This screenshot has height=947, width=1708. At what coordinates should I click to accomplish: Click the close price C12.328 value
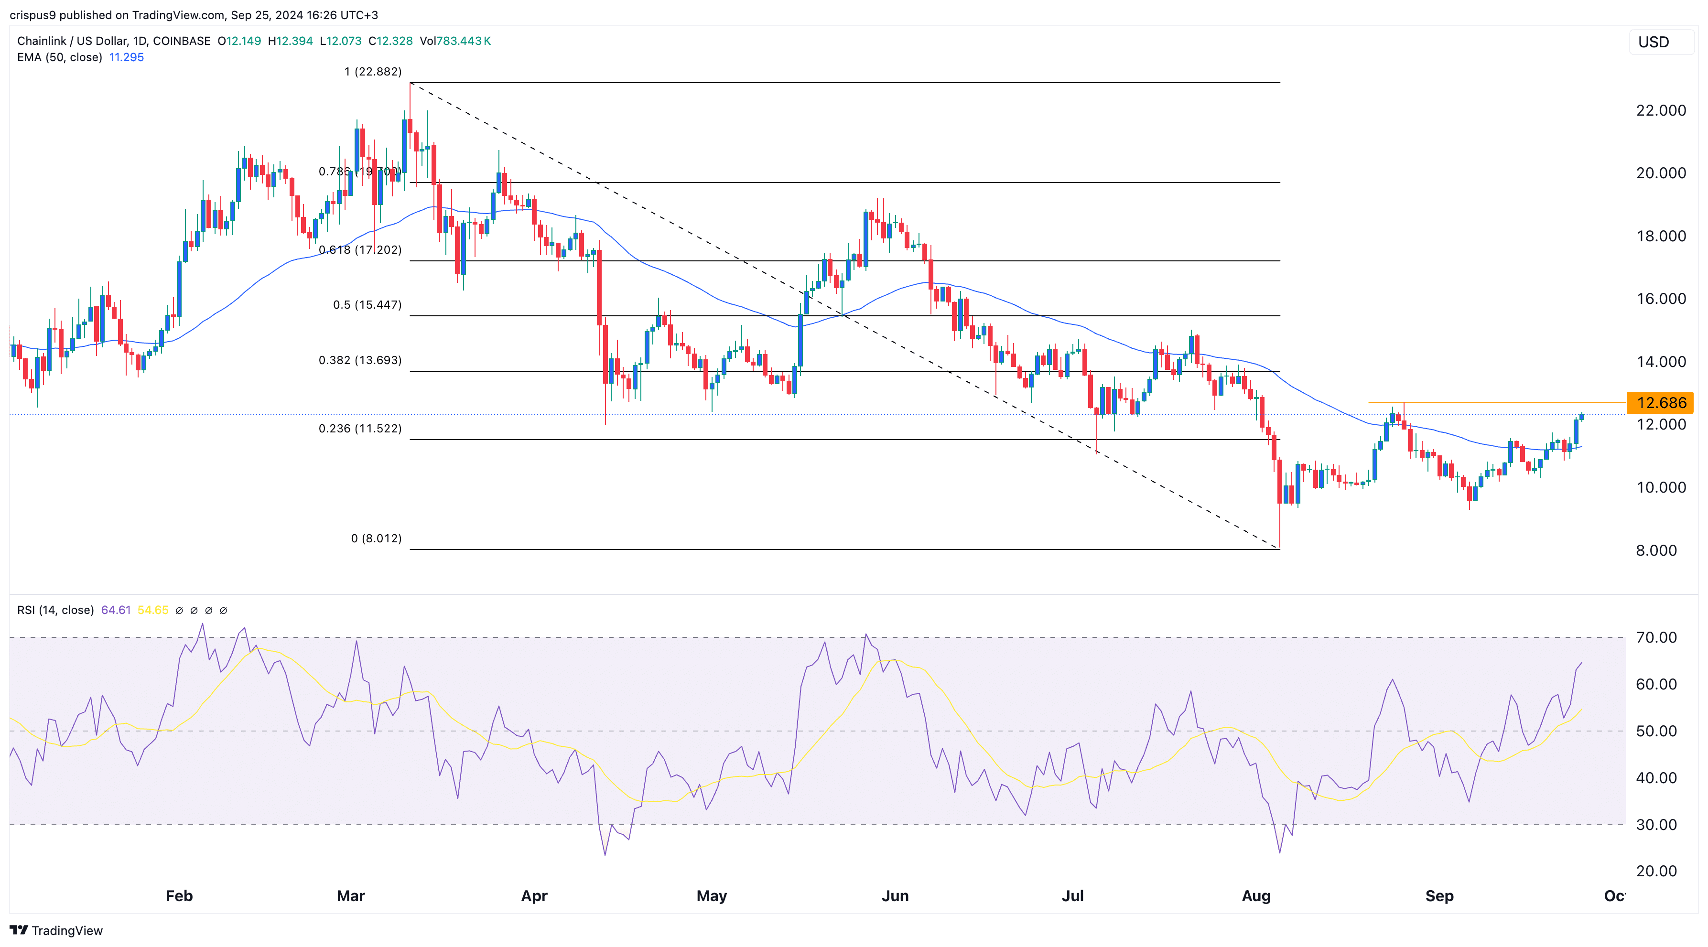pos(390,41)
